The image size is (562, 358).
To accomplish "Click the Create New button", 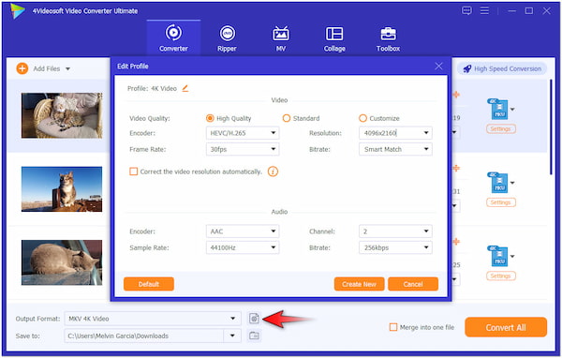I will tap(359, 284).
